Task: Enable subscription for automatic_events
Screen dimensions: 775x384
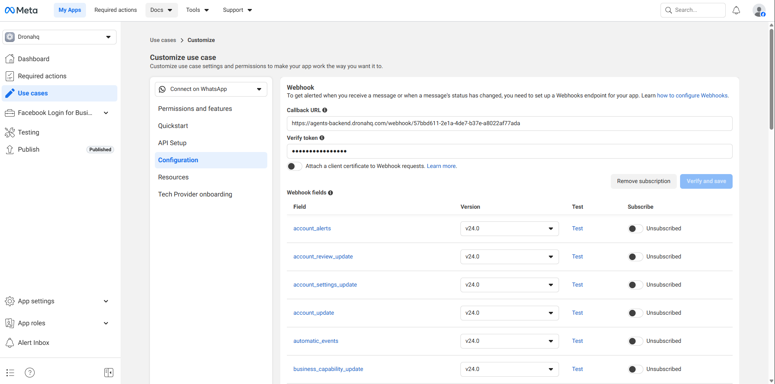Action: pyautogui.click(x=635, y=341)
